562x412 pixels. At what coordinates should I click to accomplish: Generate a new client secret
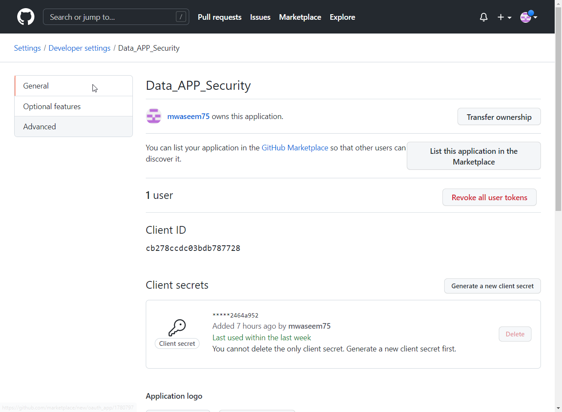pos(492,286)
